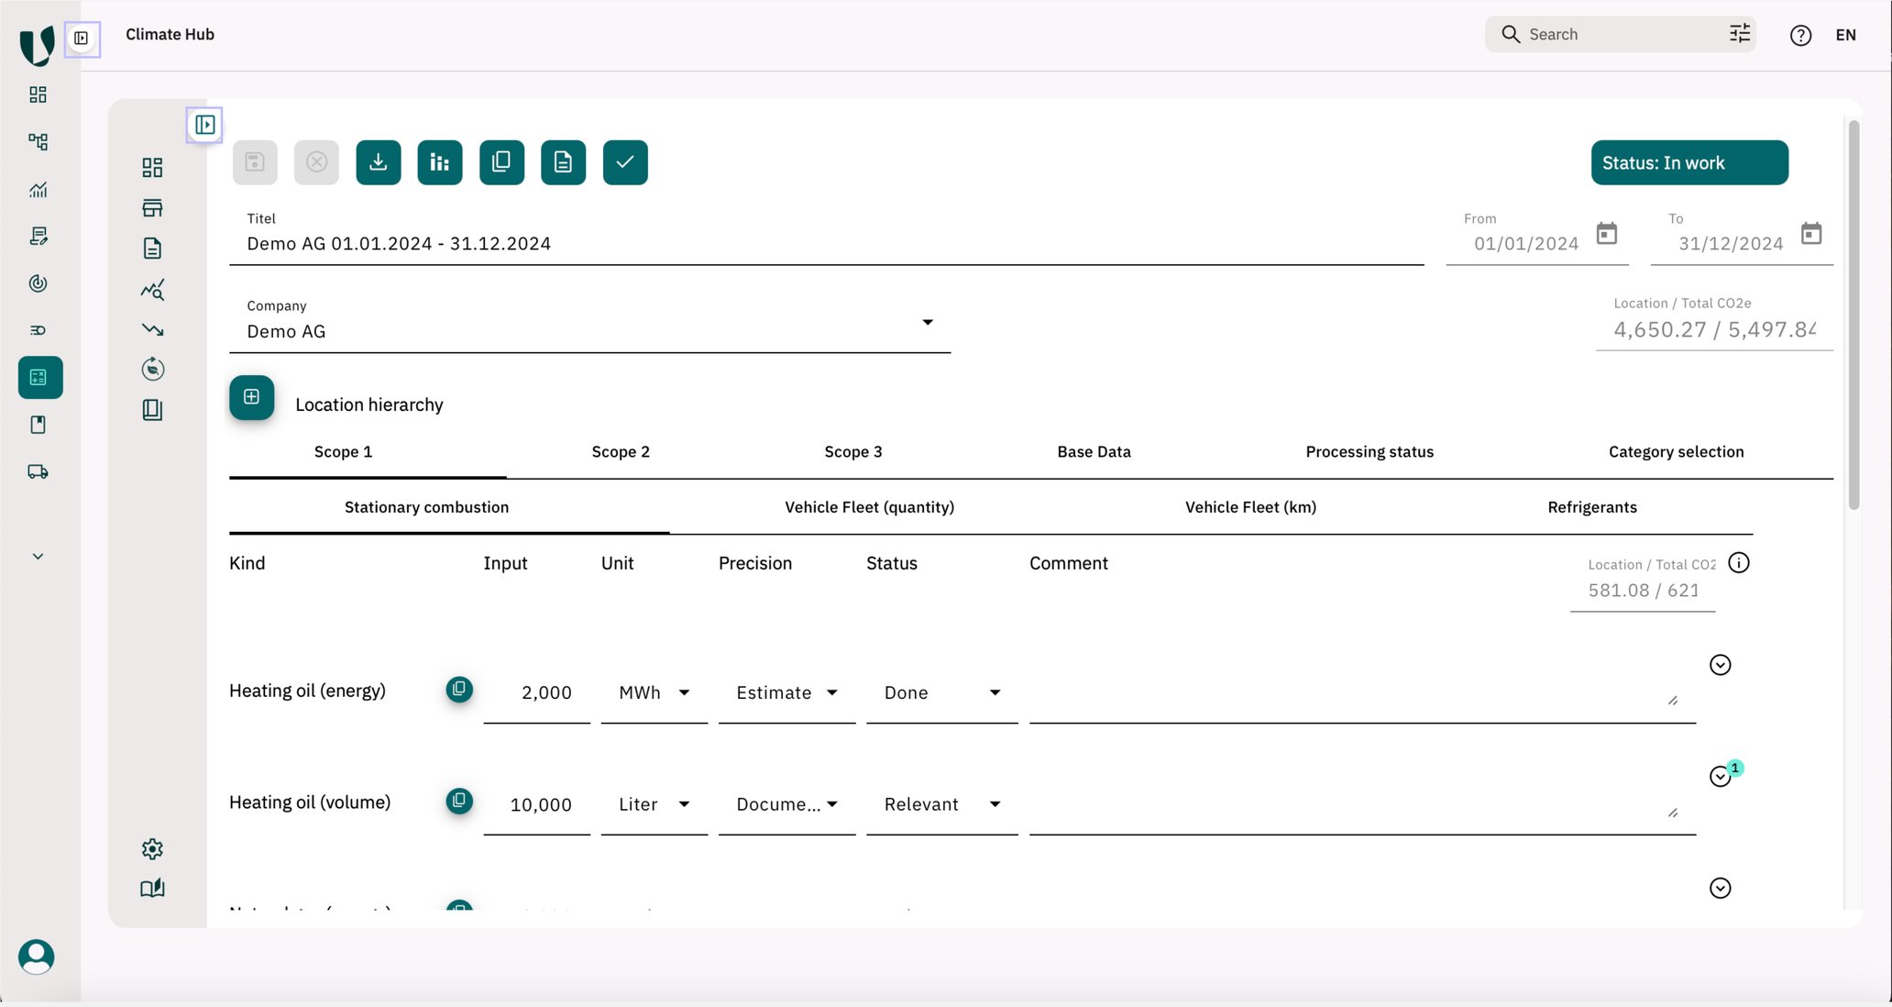Open the Base Data tab

click(x=1094, y=451)
